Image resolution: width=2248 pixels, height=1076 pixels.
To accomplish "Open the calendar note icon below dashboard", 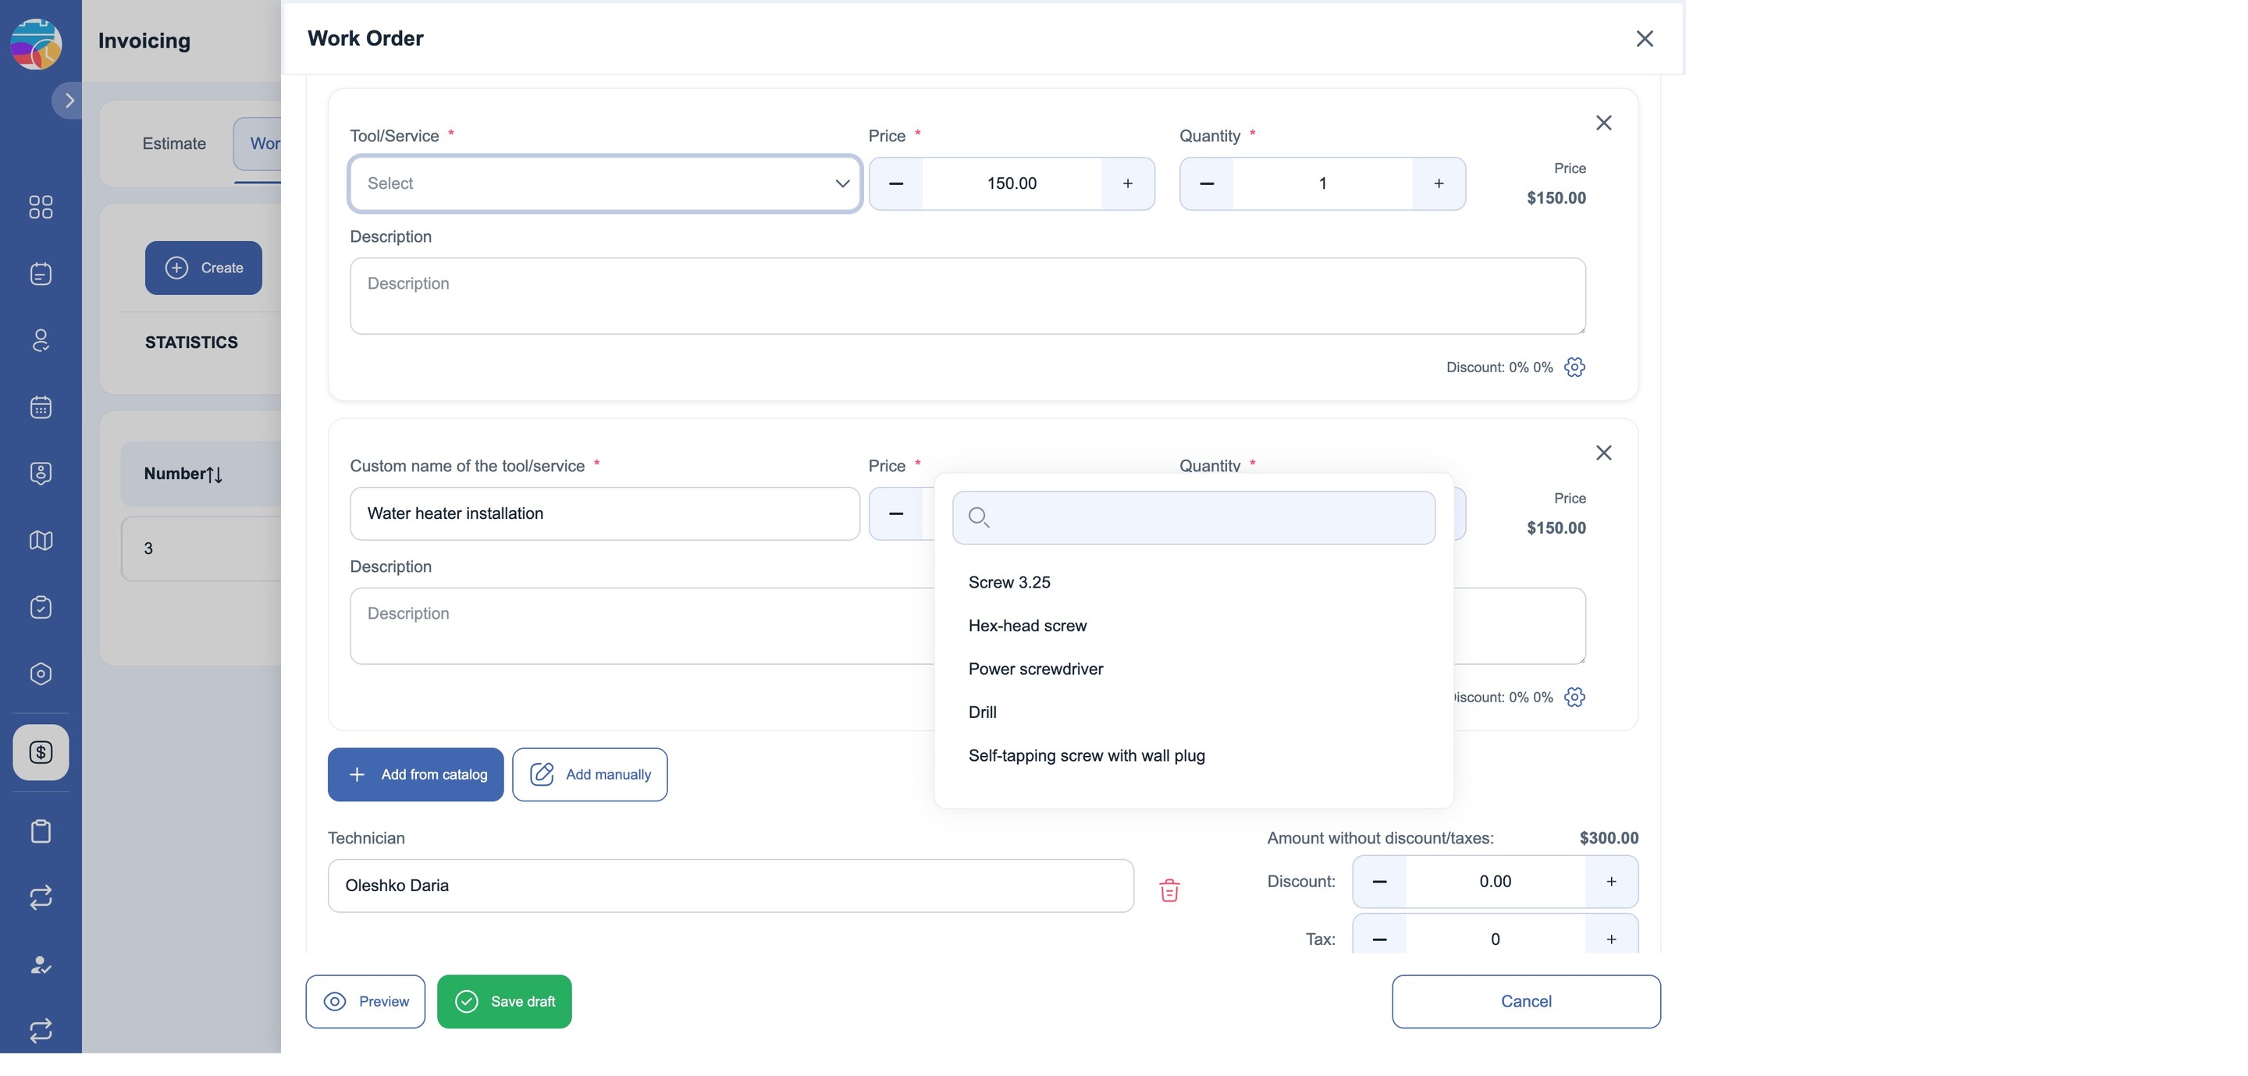I will point(41,274).
